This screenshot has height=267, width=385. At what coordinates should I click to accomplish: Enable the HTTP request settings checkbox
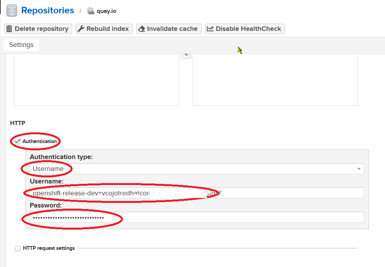pos(18,248)
